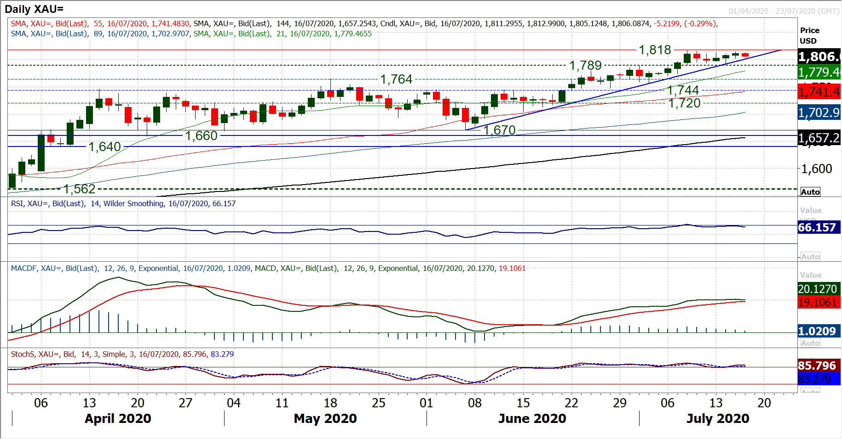Select the 1,764 level label
The image size is (842, 439).
[x=396, y=79]
